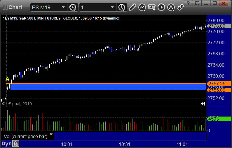
Task: Click the 2755.00 orange price label
Action: click(x=219, y=90)
